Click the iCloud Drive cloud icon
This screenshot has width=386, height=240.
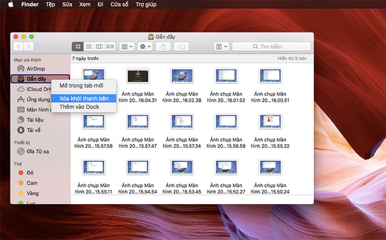pos(21,89)
